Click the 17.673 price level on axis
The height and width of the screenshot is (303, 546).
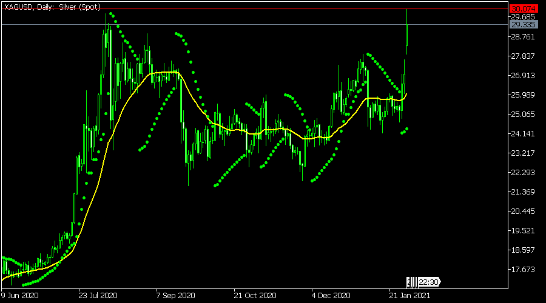[523, 270]
